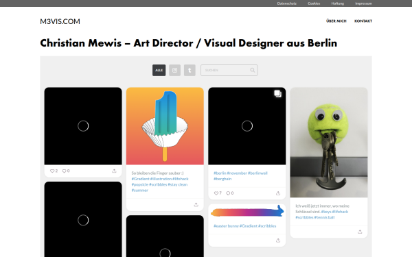Click the multiple images icon on black post
Image resolution: width=412 pixels, height=257 pixels.
277,94
